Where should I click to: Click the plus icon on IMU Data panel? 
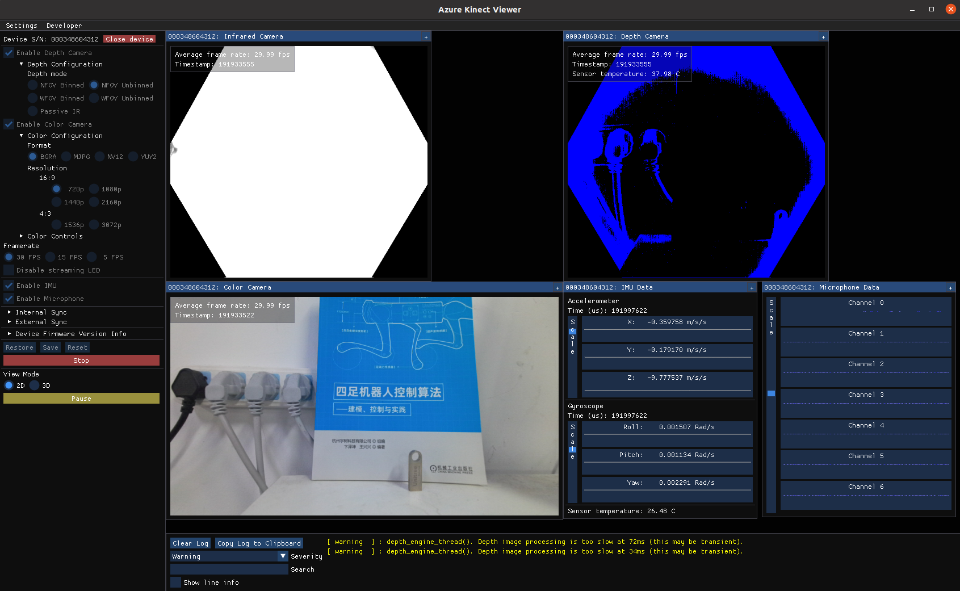pos(752,288)
